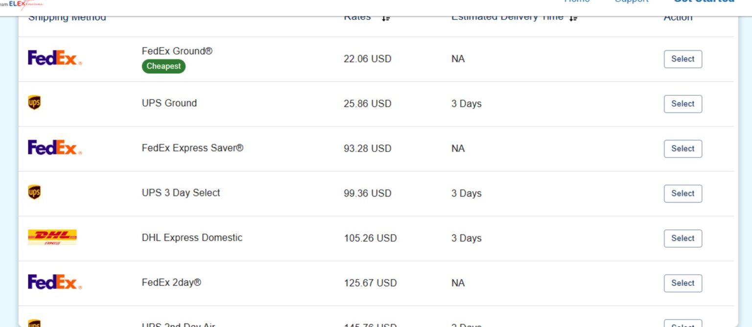Go to Support in the top navigation

(x=632, y=2)
